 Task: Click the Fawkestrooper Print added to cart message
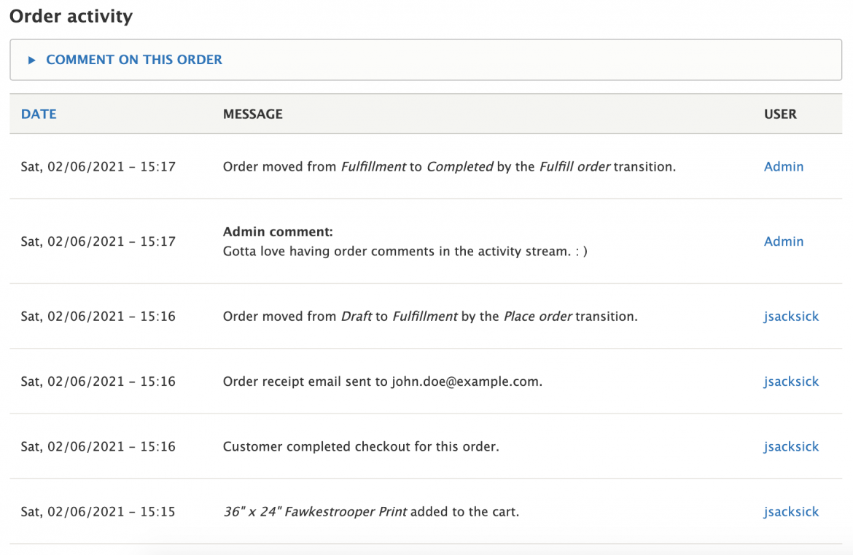tap(371, 512)
